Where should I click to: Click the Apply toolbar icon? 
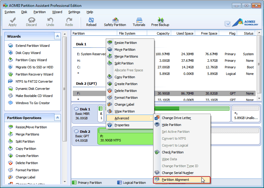click(12, 21)
